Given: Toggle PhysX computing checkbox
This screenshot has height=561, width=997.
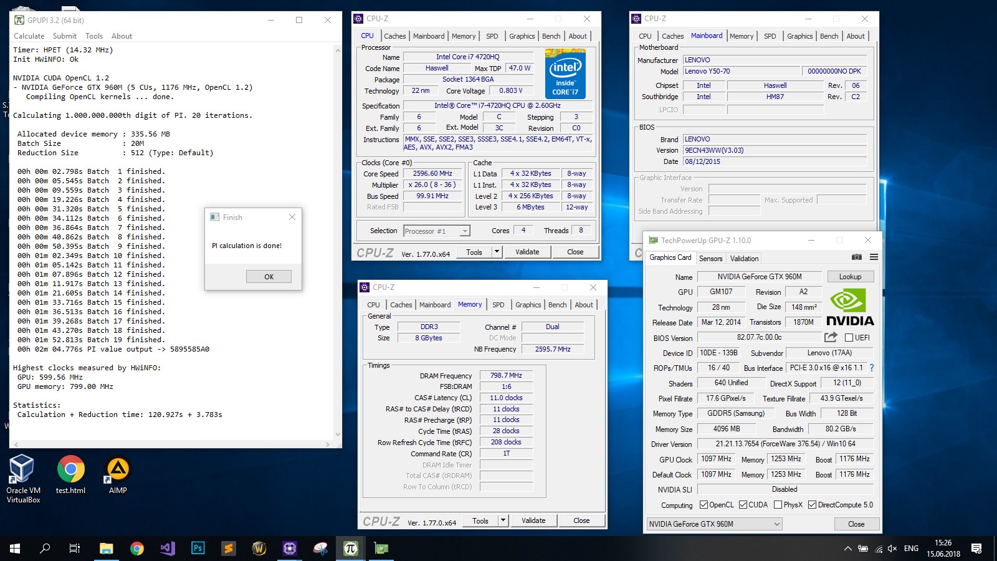Looking at the screenshot, I should (x=778, y=505).
